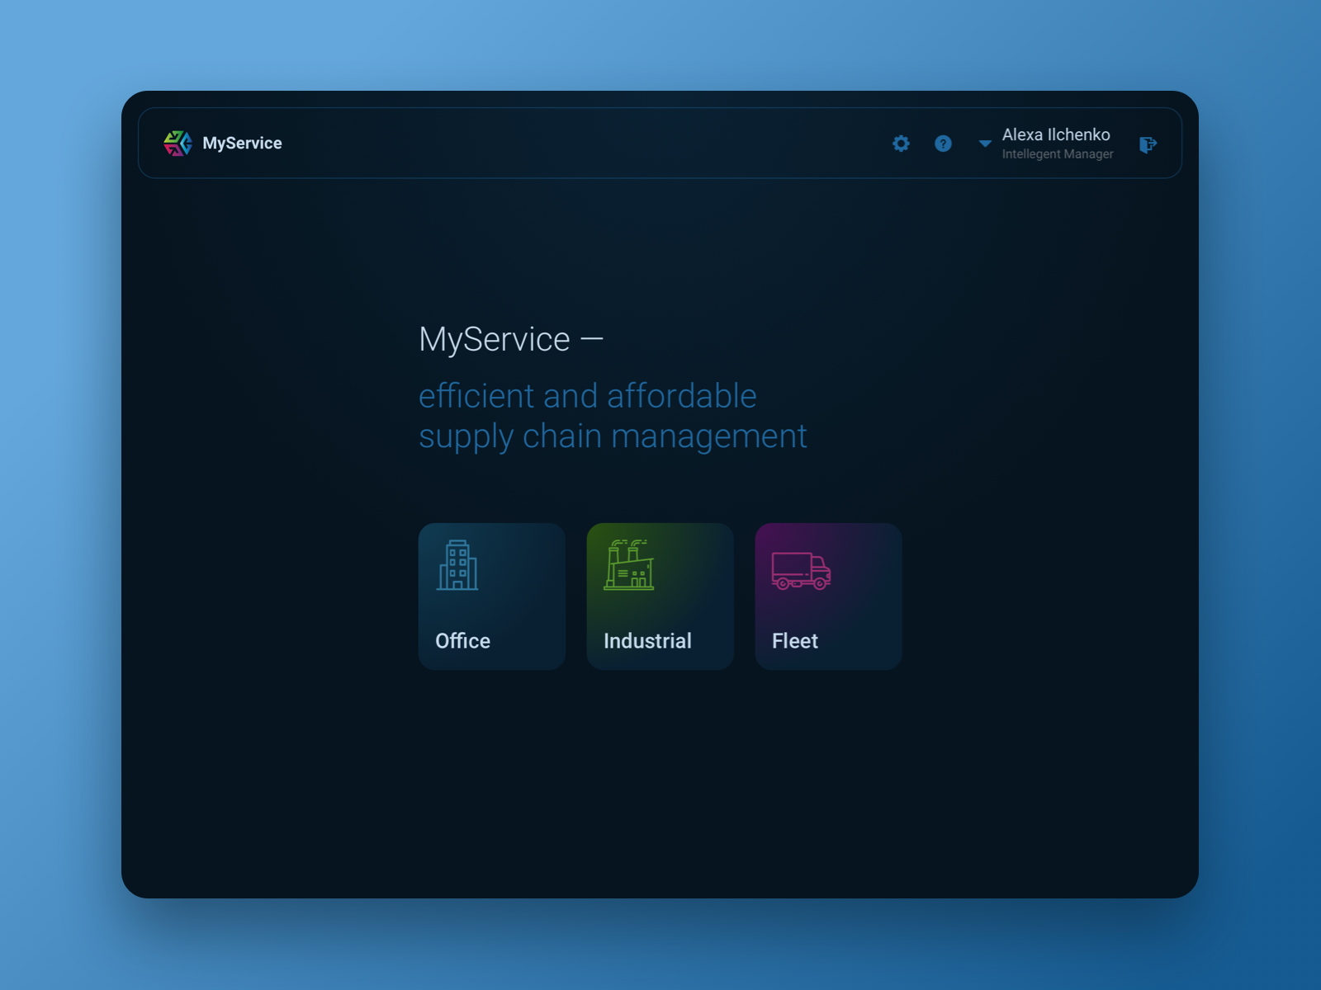1321x990 pixels.
Task: Click the MyService brand name in header
Action: tap(242, 143)
